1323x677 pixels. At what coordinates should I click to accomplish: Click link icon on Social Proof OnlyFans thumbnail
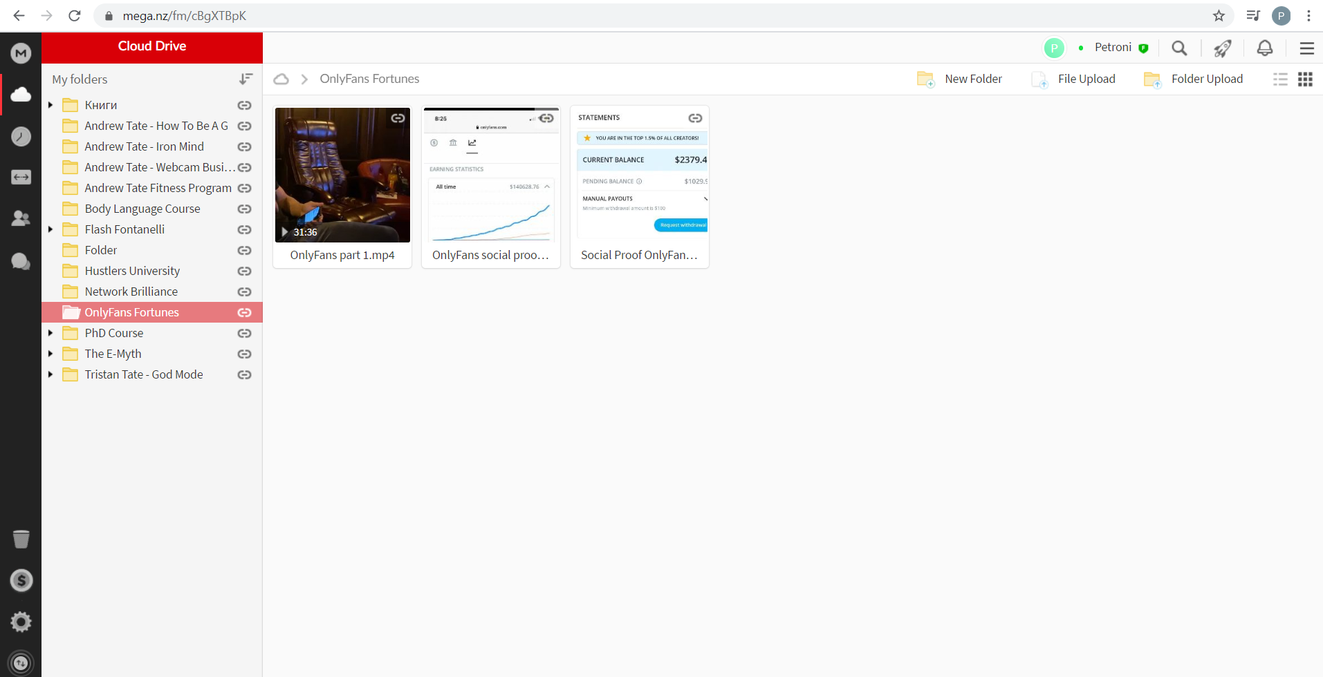pos(695,118)
